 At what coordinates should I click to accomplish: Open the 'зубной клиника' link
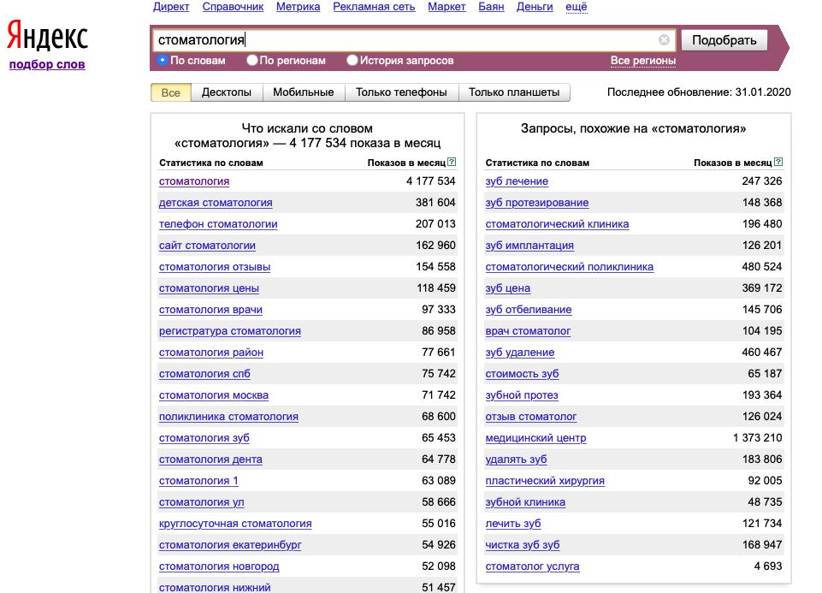coord(525,503)
